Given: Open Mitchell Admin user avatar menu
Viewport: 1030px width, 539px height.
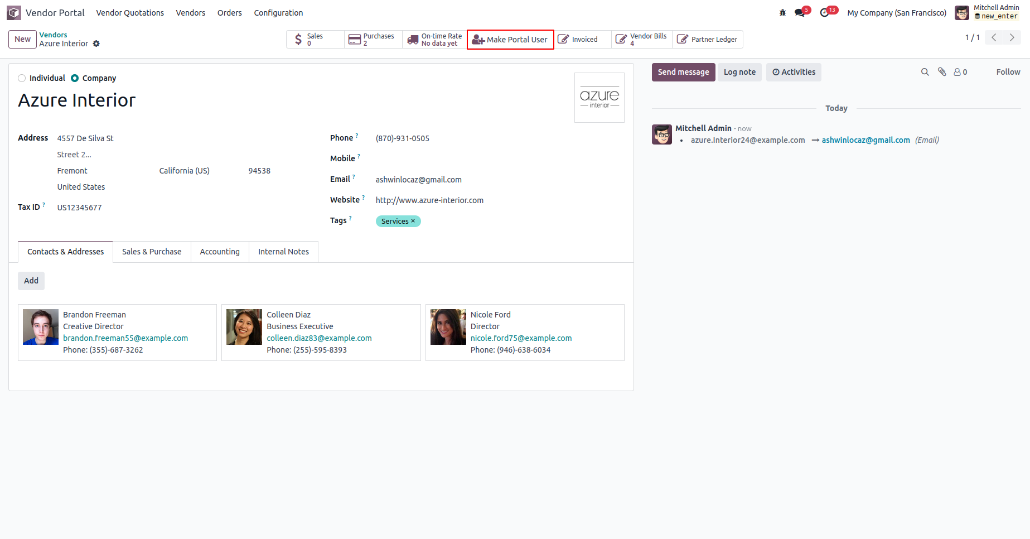Looking at the screenshot, I should [x=961, y=12].
